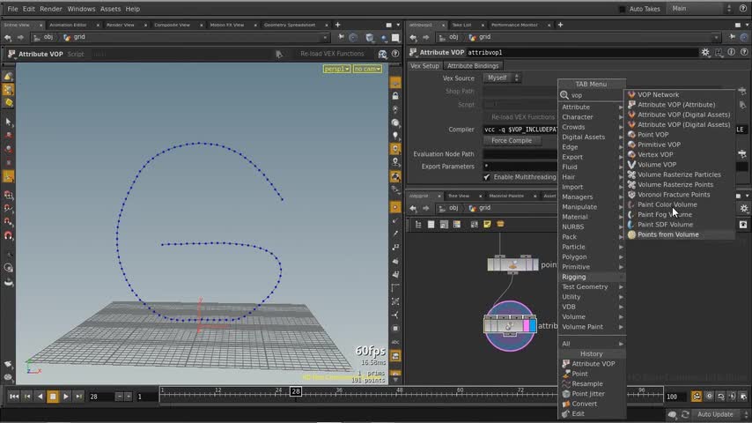Open the Auto Update mode dropdown
The height and width of the screenshot is (423, 752).
pos(719,414)
